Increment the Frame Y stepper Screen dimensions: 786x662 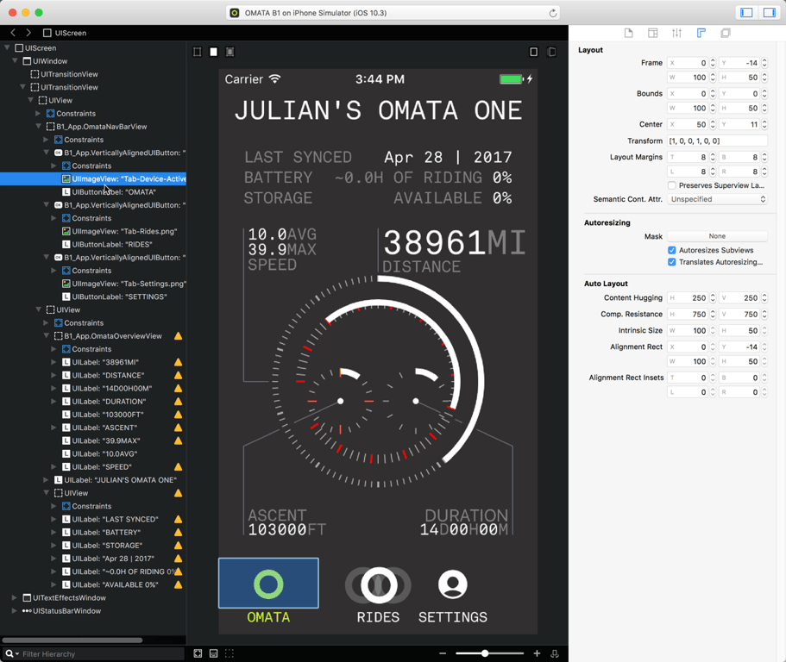[764, 60]
